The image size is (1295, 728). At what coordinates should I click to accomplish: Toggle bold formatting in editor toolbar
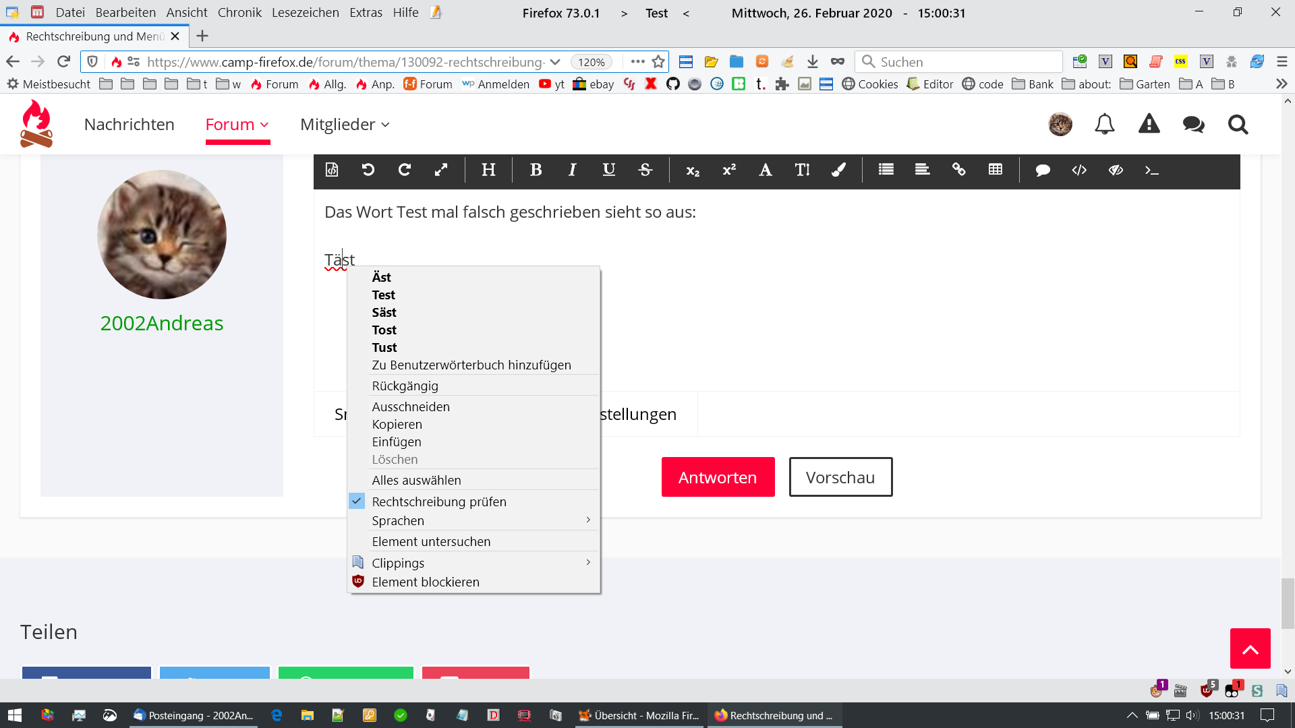[536, 170]
